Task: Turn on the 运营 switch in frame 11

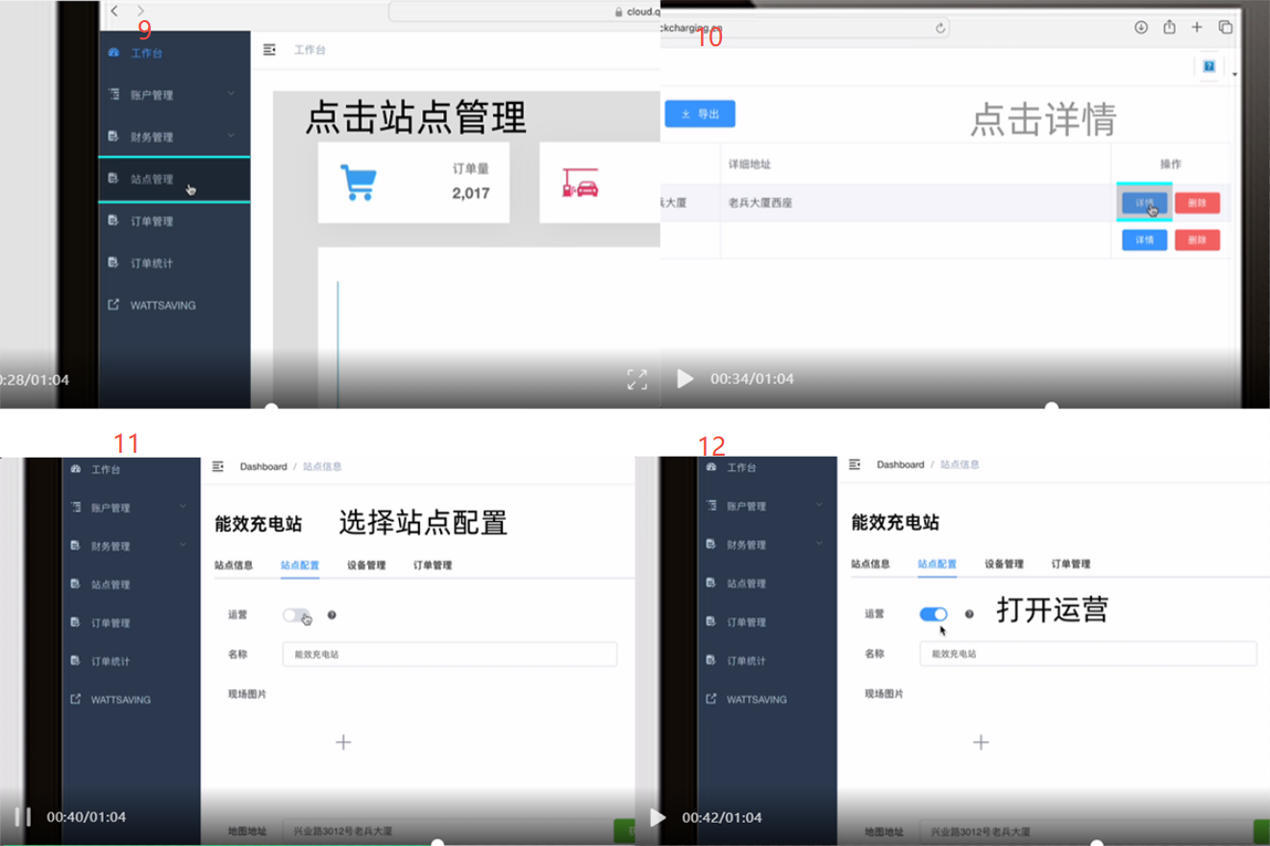Action: (x=296, y=615)
